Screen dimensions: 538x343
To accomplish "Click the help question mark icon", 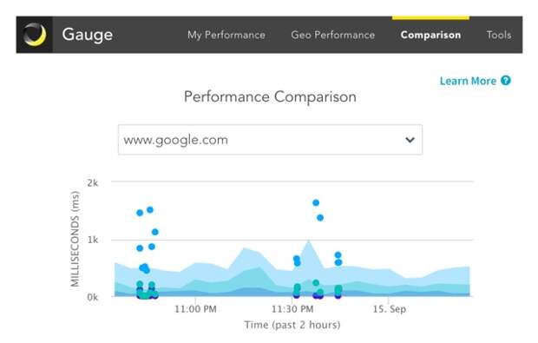I will coord(505,81).
